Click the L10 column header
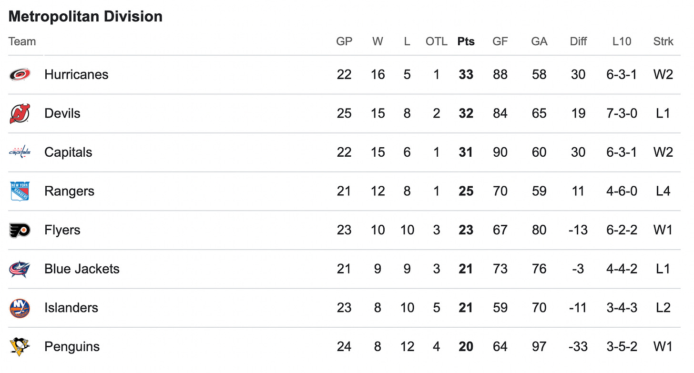This screenshot has width=694, height=373. (622, 41)
